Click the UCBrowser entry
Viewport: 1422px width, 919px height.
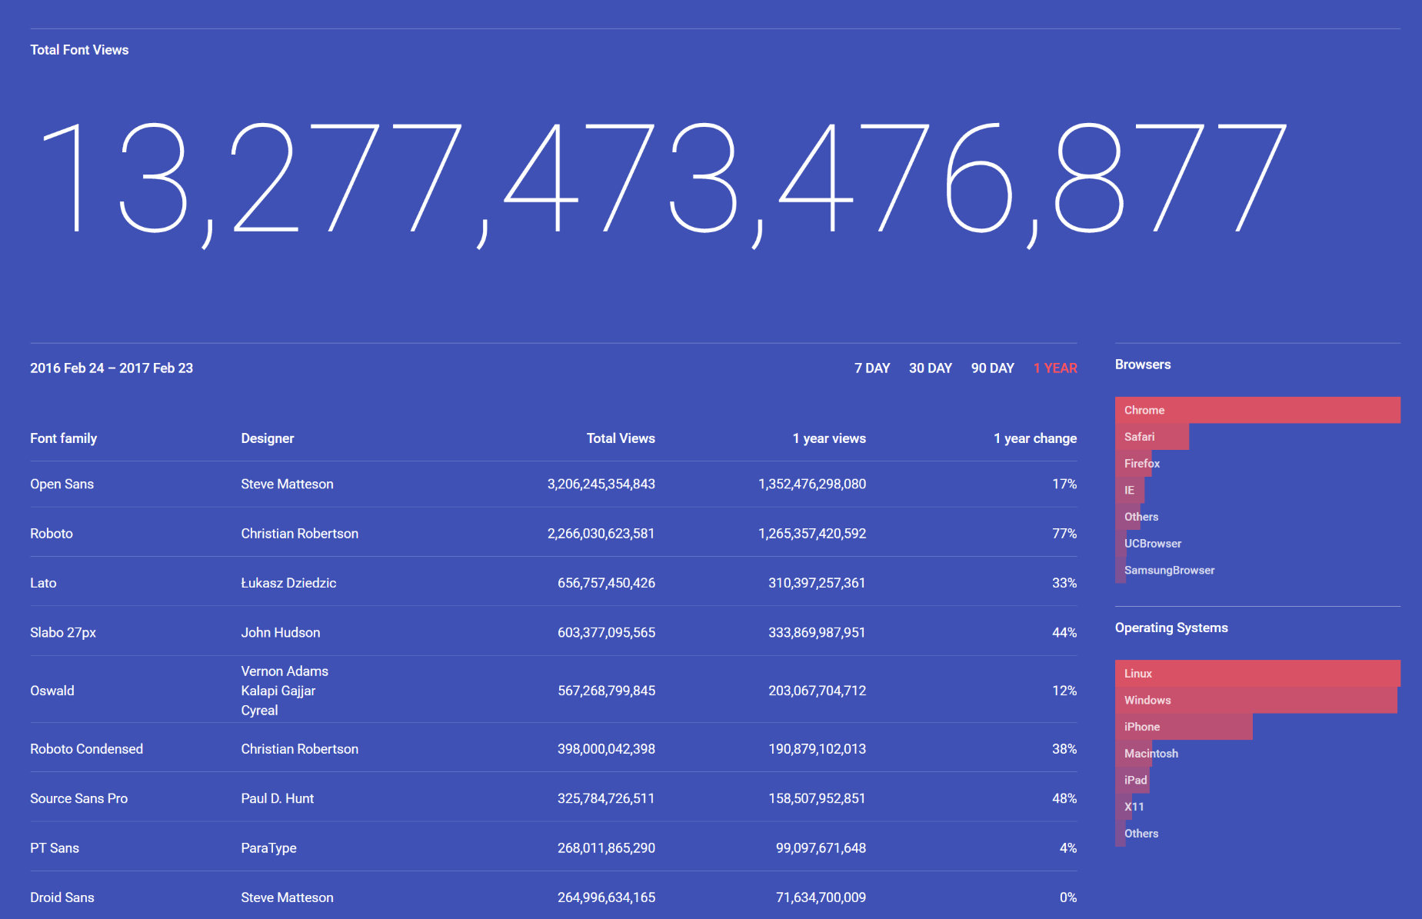tap(1153, 544)
